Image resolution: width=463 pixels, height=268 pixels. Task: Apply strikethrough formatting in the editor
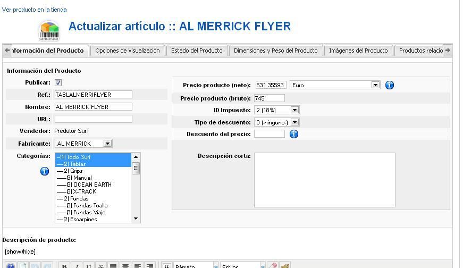[x=101, y=266]
